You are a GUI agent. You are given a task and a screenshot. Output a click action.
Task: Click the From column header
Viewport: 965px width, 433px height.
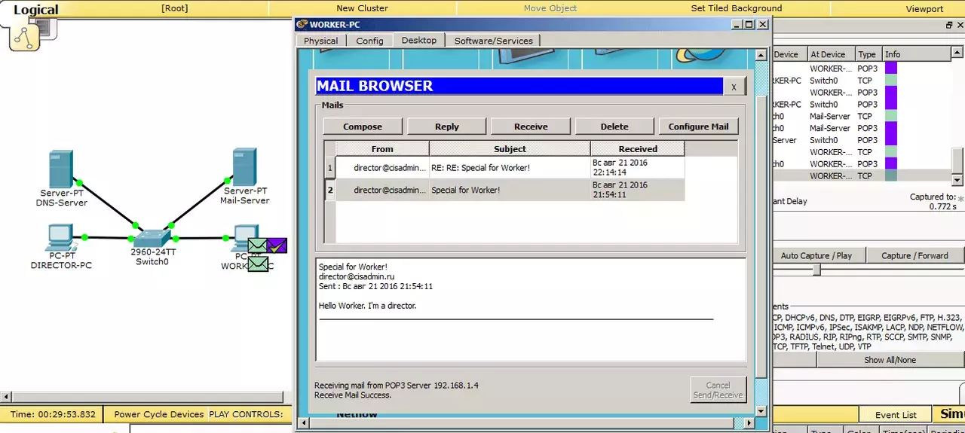(382, 148)
